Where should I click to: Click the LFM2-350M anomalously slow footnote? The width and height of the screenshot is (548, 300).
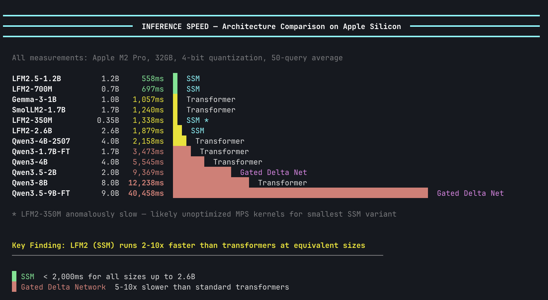click(x=204, y=214)
